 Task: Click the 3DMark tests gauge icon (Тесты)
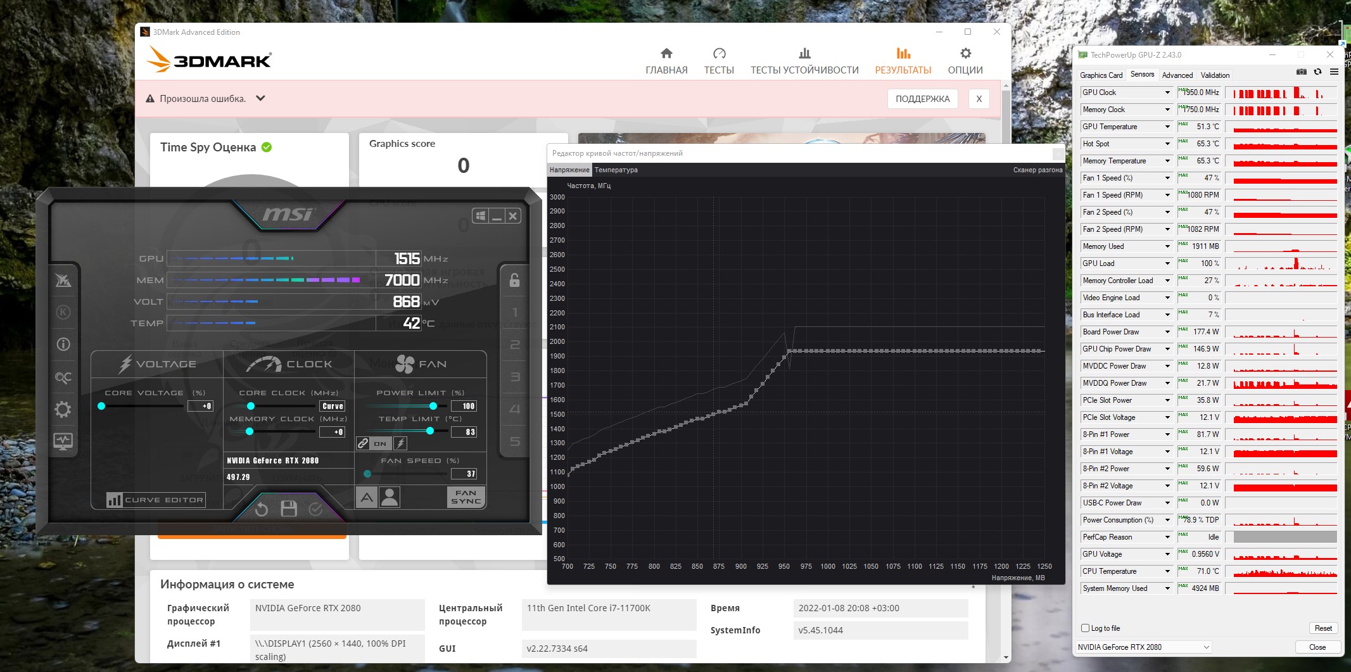[x=720, y=53]
